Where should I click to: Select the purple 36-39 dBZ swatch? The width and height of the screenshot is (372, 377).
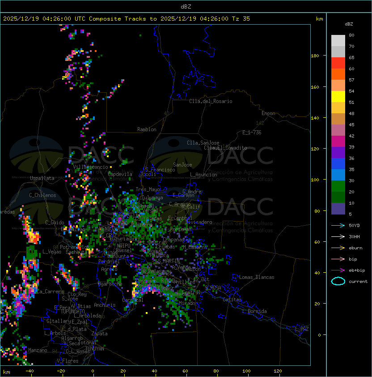click(x=338, y=152)
